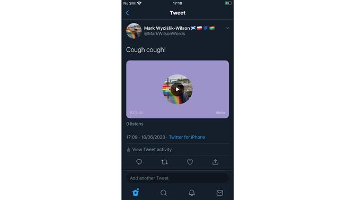The image size is (355, 200).
Task: Tap the 0 listens count
Action: coord(135,124)
